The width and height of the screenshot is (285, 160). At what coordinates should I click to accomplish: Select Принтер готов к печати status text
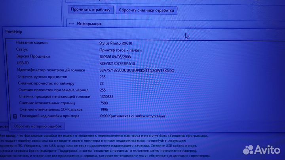pos(120,50)
